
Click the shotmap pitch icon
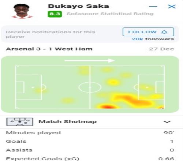coord(20,121)
